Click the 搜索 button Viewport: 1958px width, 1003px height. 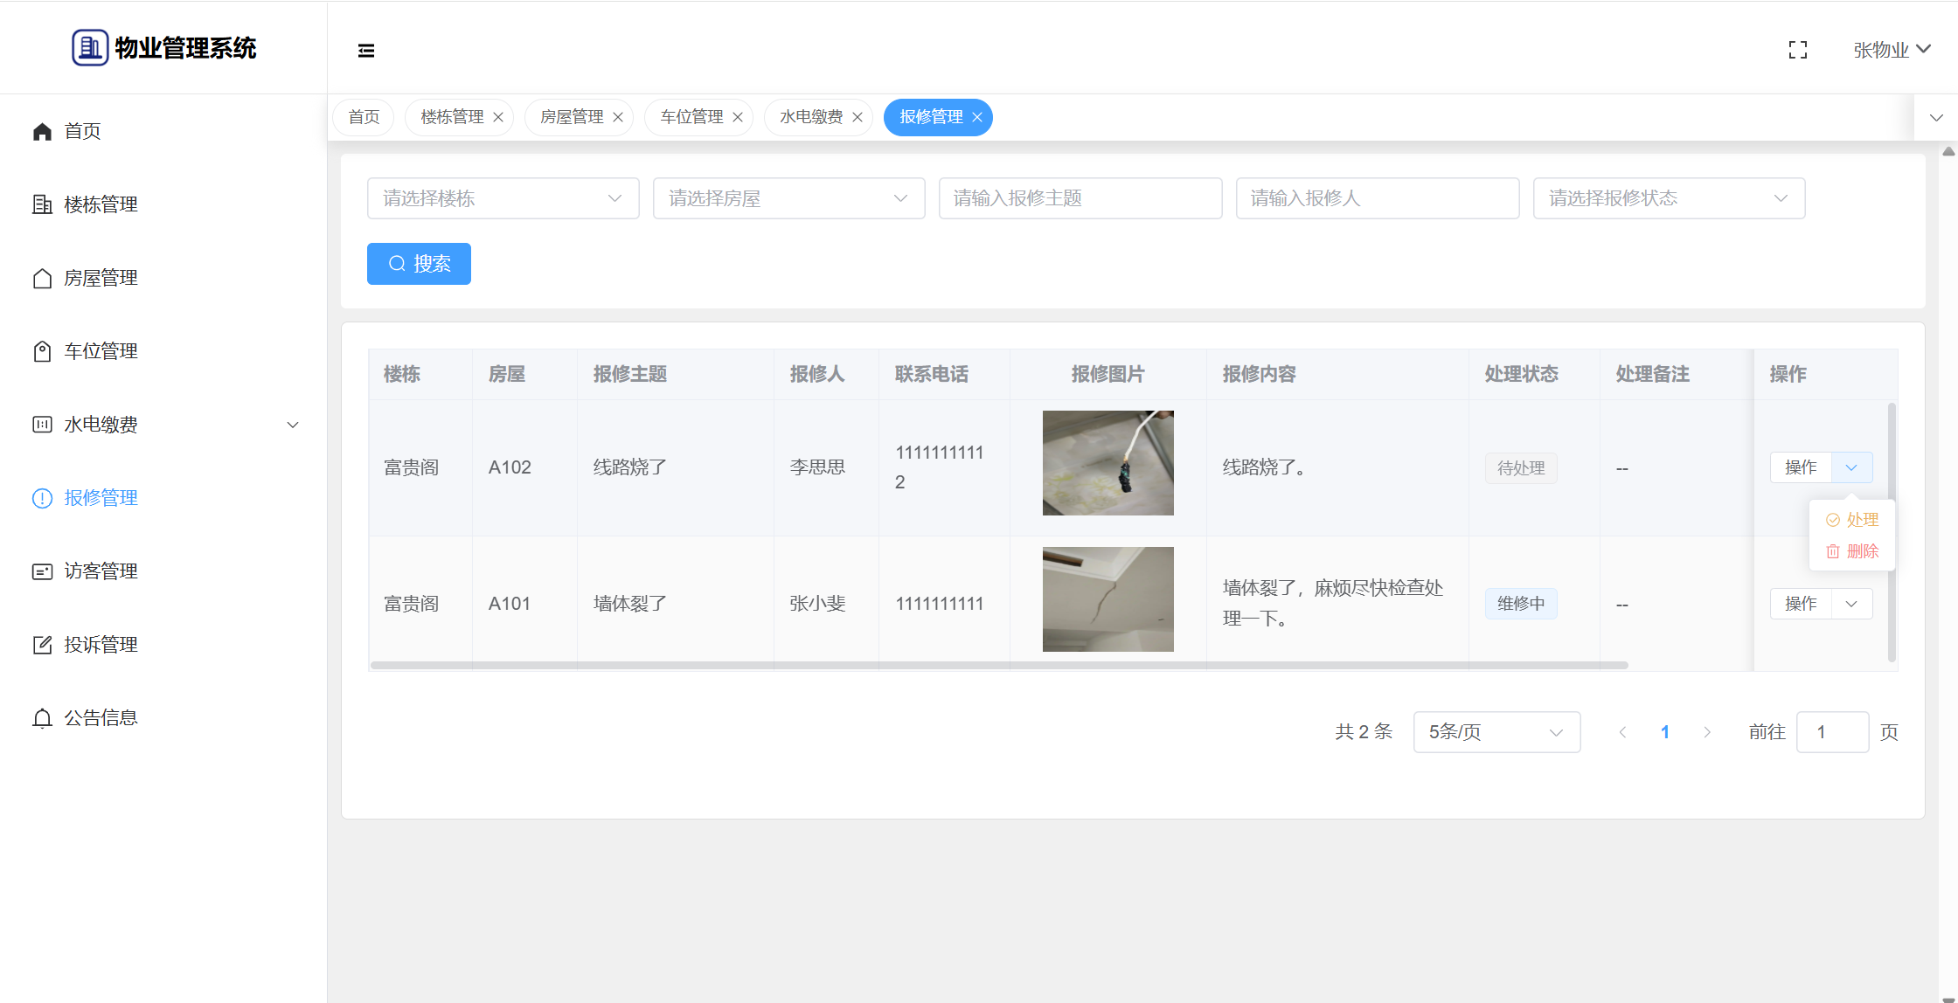coord(419,264)
